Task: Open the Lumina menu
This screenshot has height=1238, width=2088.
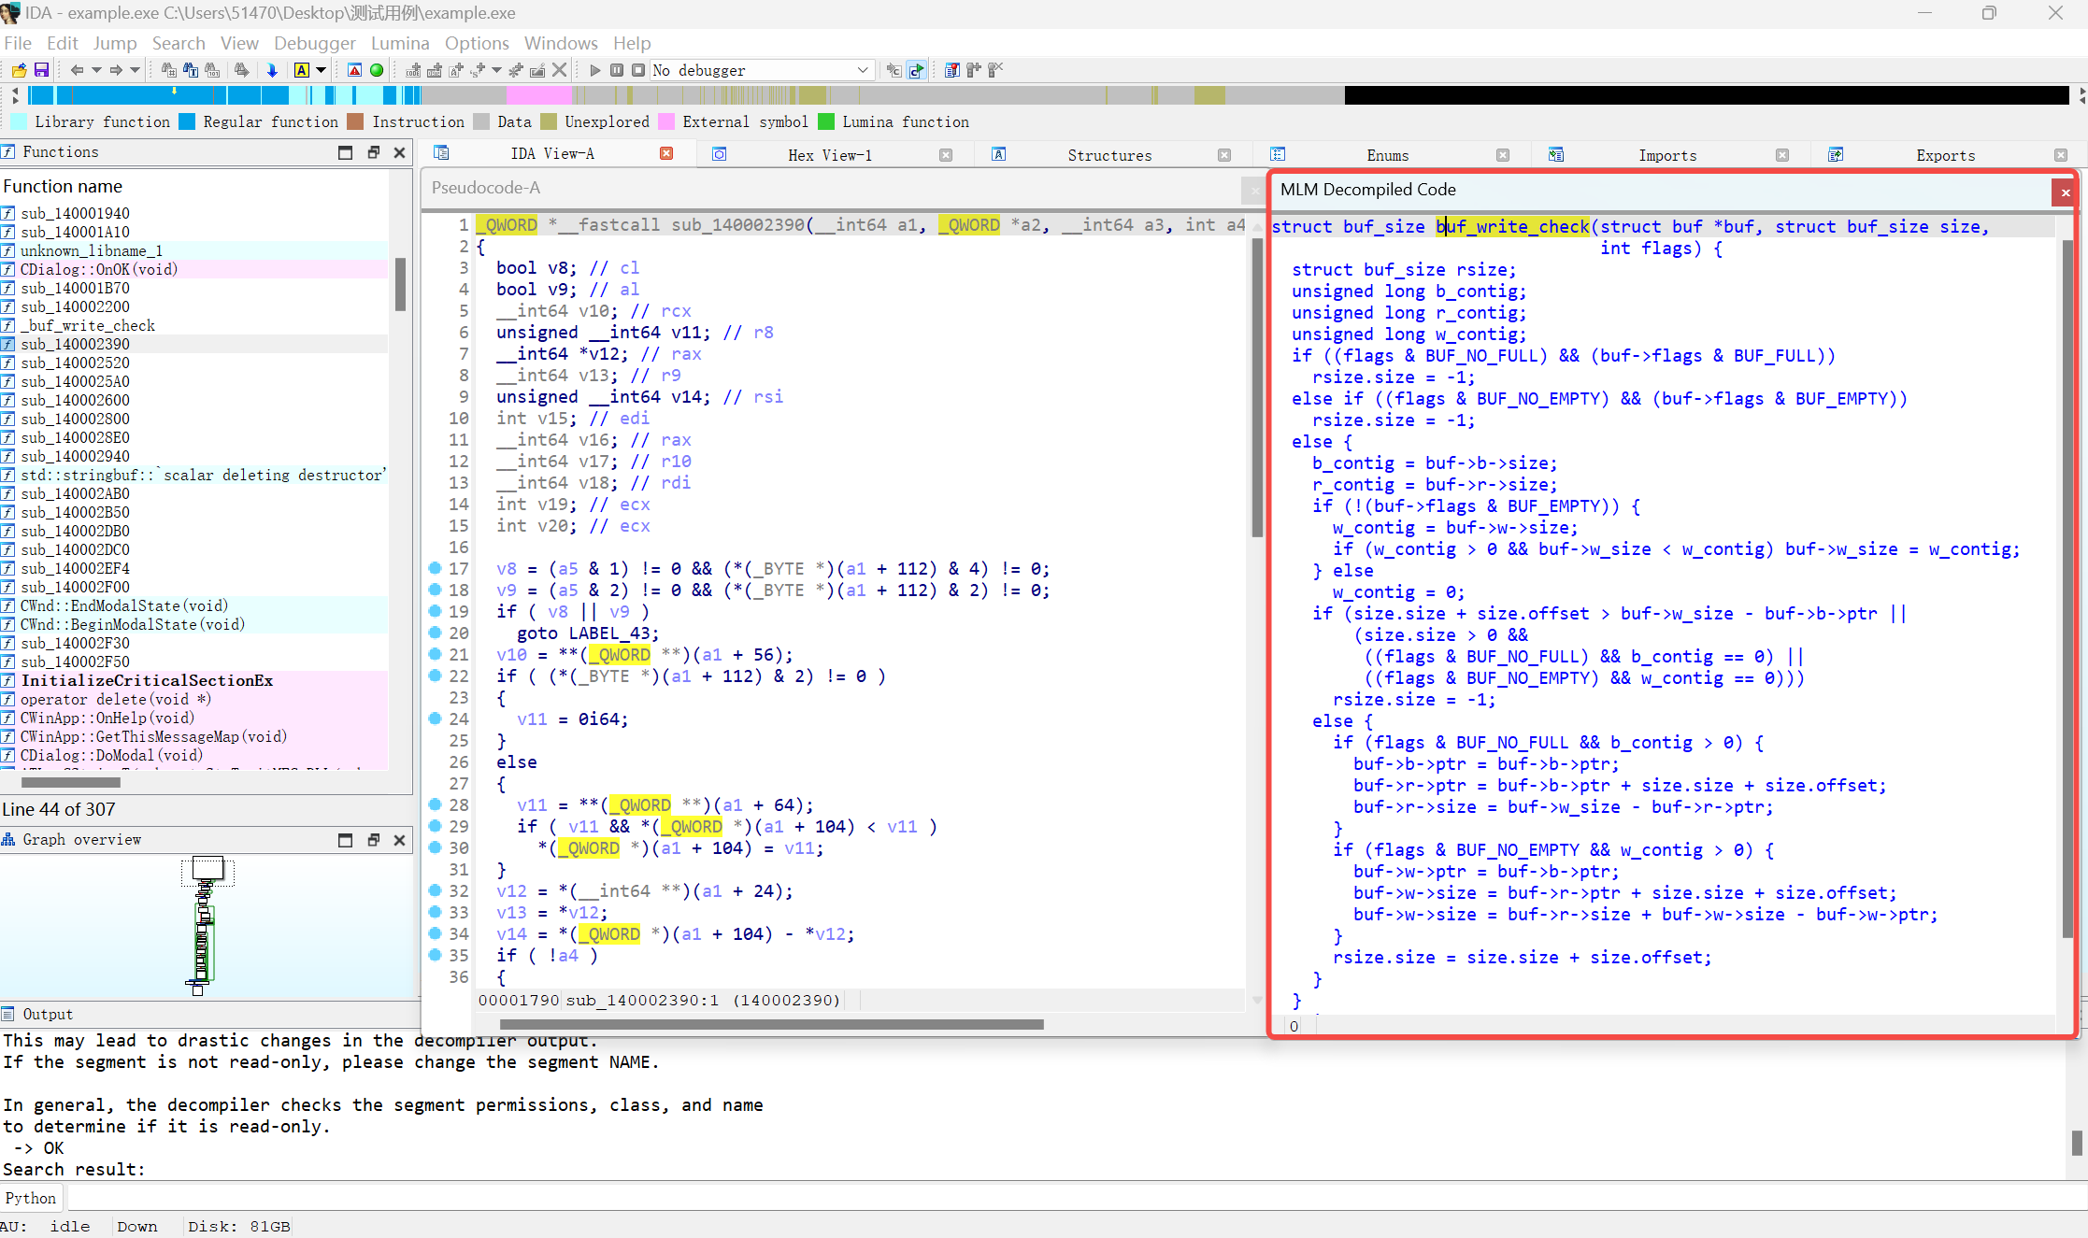Action: [400, 43]
